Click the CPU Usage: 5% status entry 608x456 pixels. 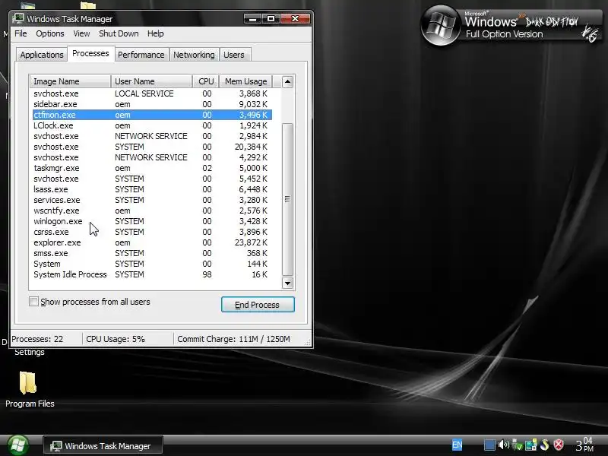[x=116, y=339]
